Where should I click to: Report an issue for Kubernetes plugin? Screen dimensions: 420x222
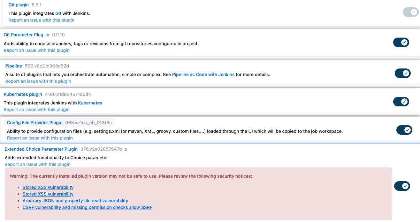(x=36, y=110)
